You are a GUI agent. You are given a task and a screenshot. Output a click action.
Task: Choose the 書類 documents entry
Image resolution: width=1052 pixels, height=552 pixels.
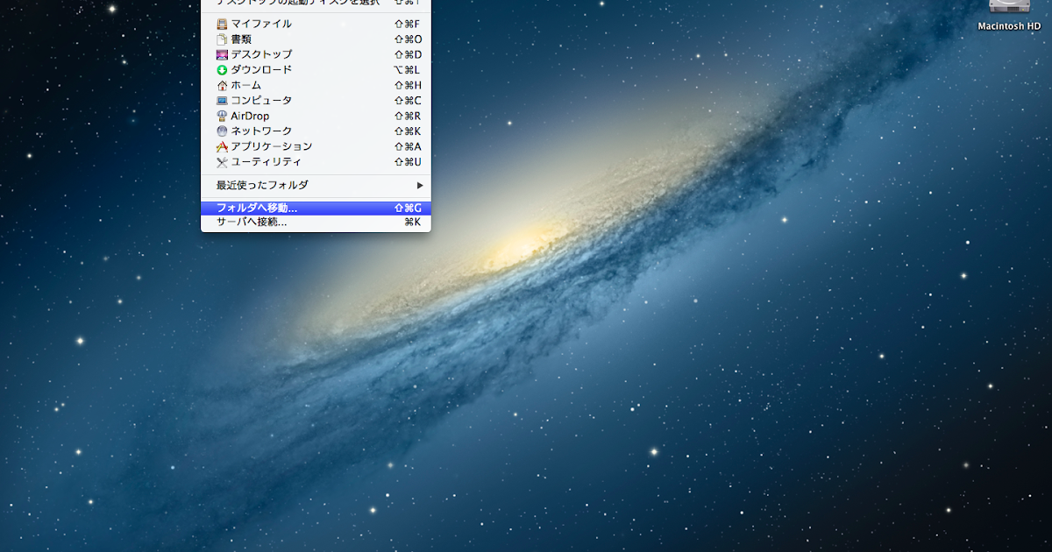click(316, 39)
